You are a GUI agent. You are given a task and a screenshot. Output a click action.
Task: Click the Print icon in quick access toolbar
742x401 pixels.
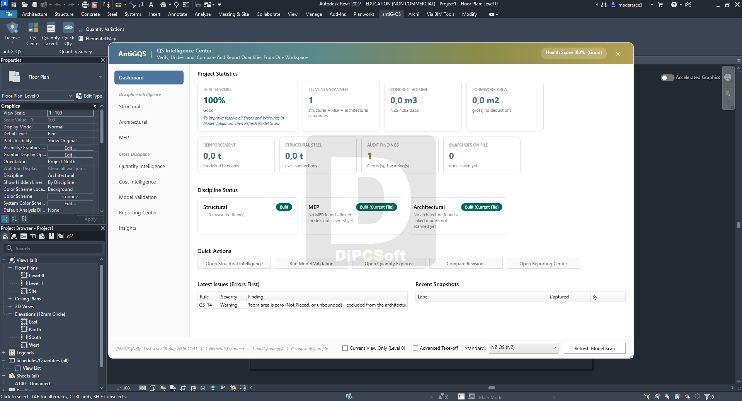pyautogui.click(x=85, y=5)
